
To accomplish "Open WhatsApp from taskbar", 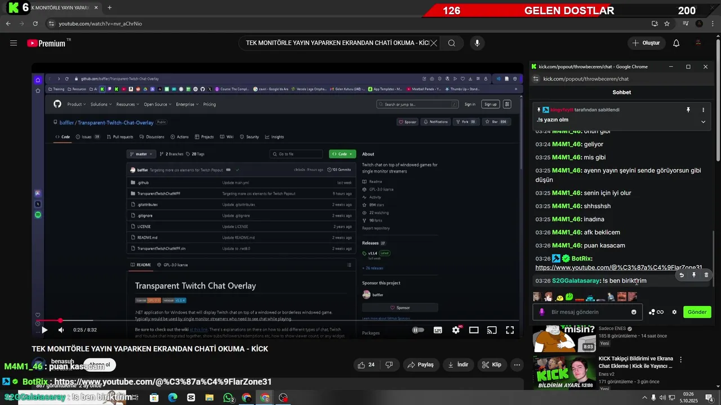I will point(228,398).
